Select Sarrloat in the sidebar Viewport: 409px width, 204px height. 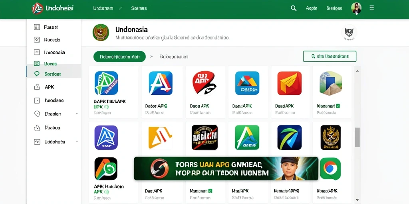pyautogui.click(x=54, y=74)
